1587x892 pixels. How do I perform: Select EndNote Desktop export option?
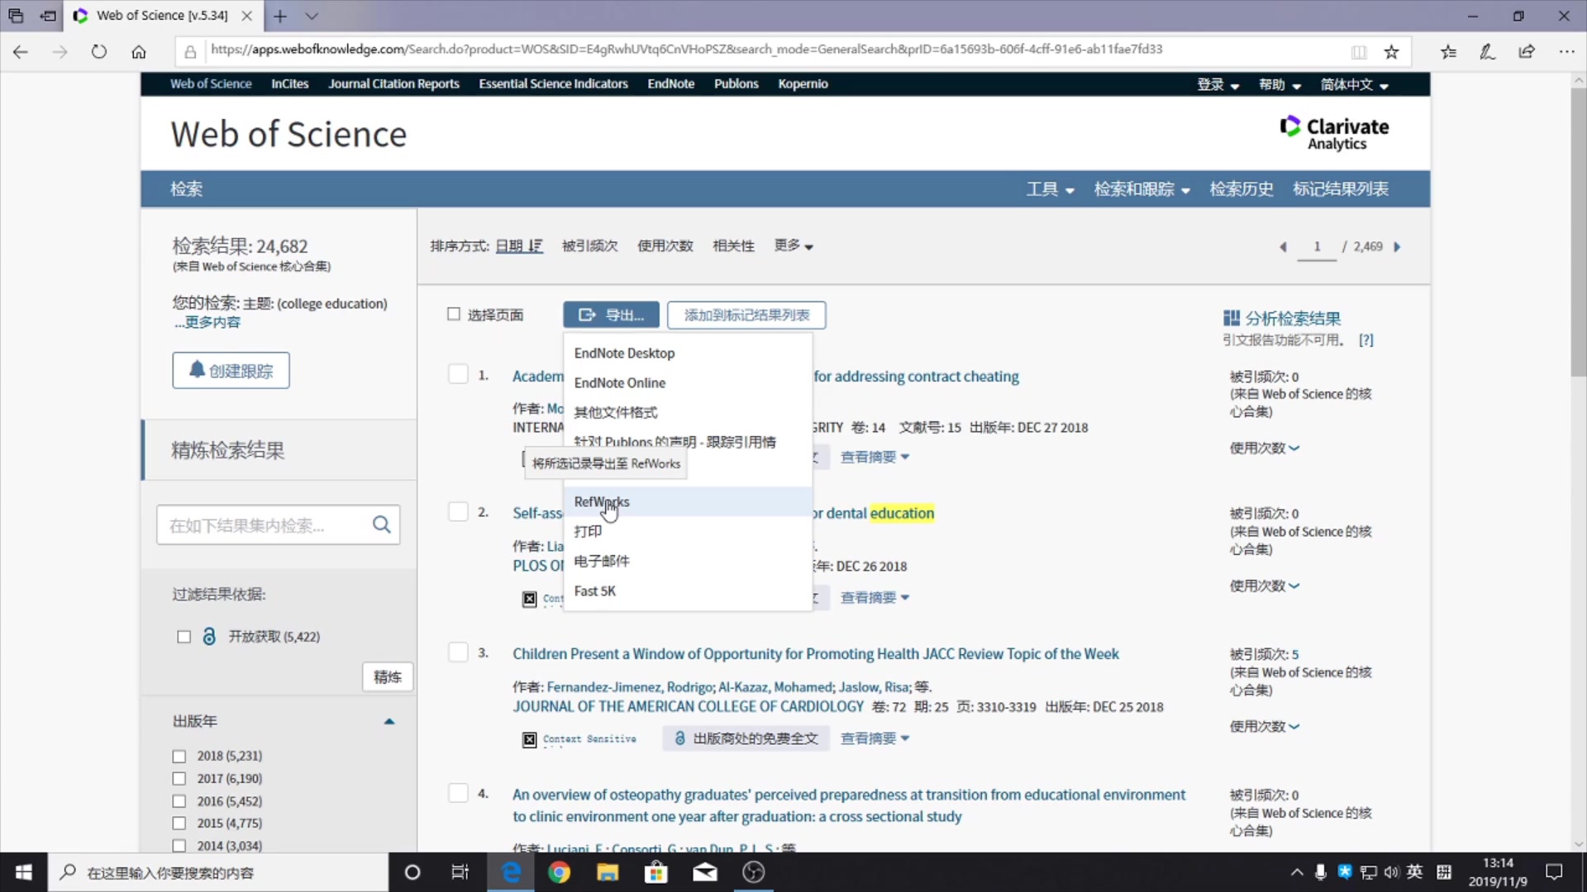coord(623,353)
